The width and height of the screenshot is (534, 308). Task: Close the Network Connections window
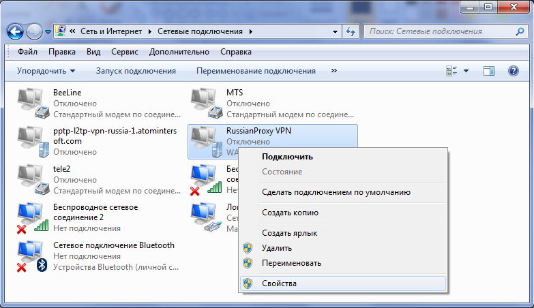click(514, 7)
